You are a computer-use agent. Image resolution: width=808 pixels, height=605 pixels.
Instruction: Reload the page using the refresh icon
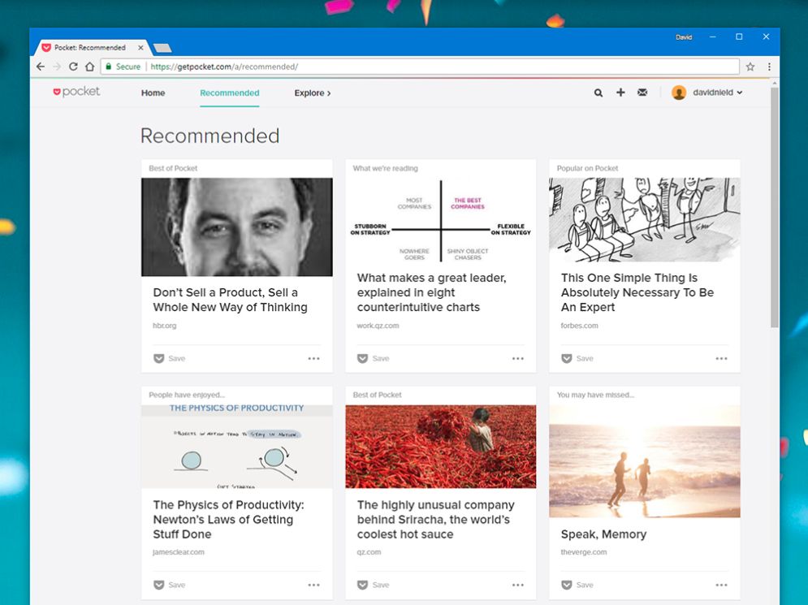tap(73, 67)
